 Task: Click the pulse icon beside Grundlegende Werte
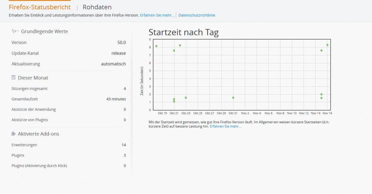[15, 31]
